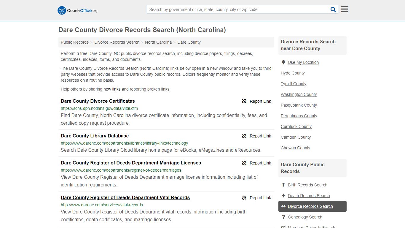
Task: Open the register-of-deeds marriages URL
Action: 121,170
